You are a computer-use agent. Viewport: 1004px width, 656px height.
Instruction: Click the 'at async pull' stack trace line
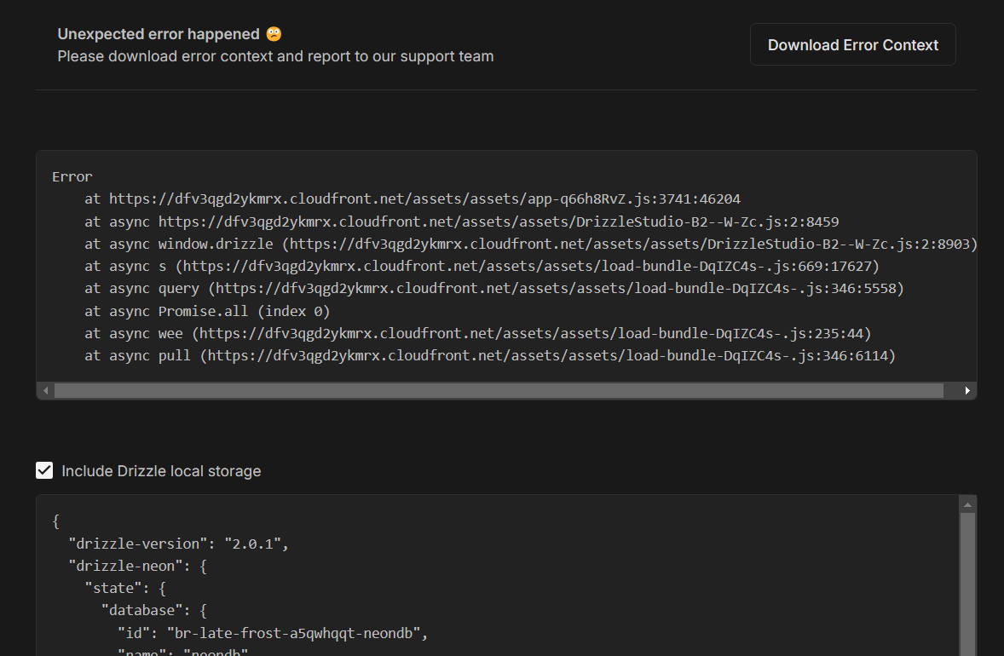click(x=490, y=356)
